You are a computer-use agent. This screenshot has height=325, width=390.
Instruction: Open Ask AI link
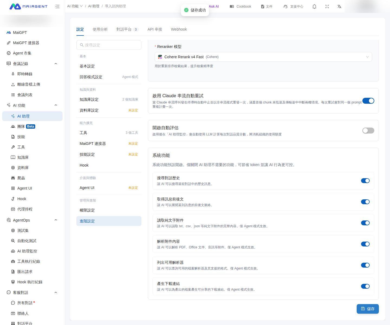[x=214, y=6]
